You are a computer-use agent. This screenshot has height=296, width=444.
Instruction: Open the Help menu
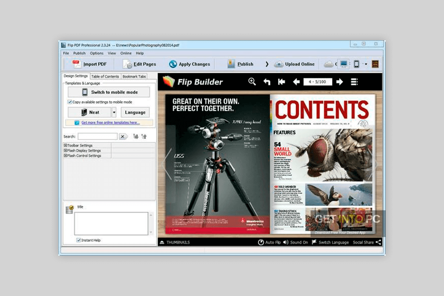click(x=140, y=53)
